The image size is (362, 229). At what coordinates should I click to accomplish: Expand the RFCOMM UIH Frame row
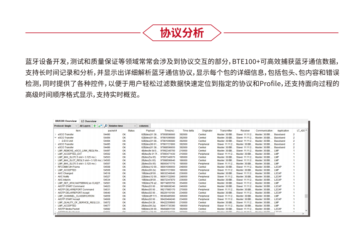(x=55, y=167)
